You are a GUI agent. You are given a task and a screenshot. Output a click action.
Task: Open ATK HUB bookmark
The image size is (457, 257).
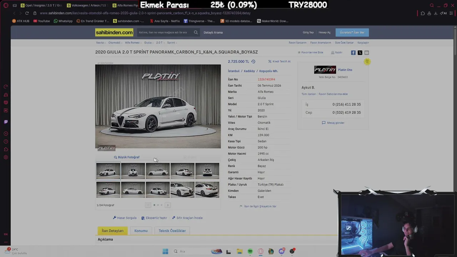(21, 21)
